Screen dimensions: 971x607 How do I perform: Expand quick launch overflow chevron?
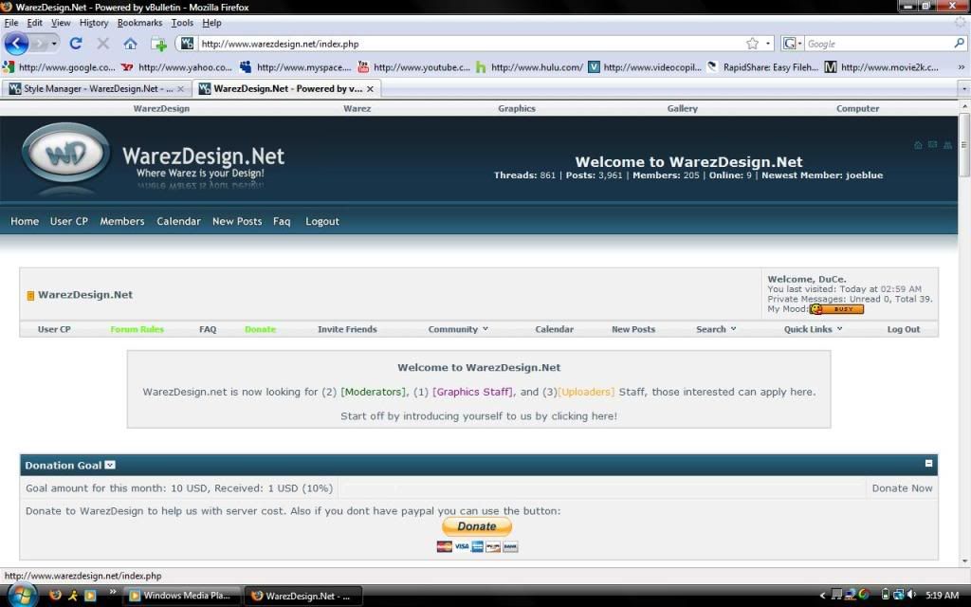pos(112,593)
